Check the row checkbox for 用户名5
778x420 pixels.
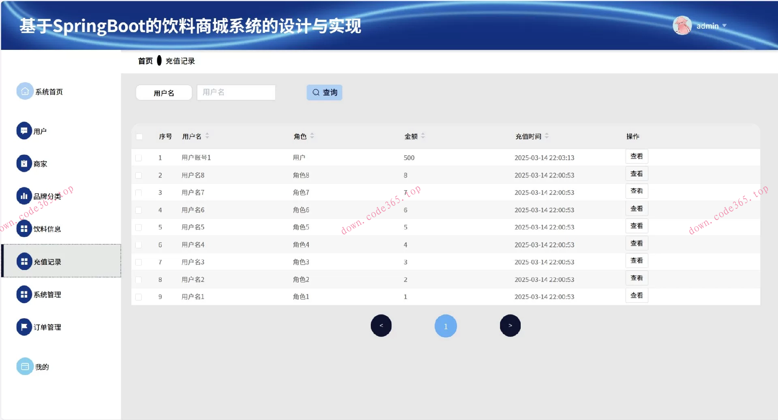(139, 227)
